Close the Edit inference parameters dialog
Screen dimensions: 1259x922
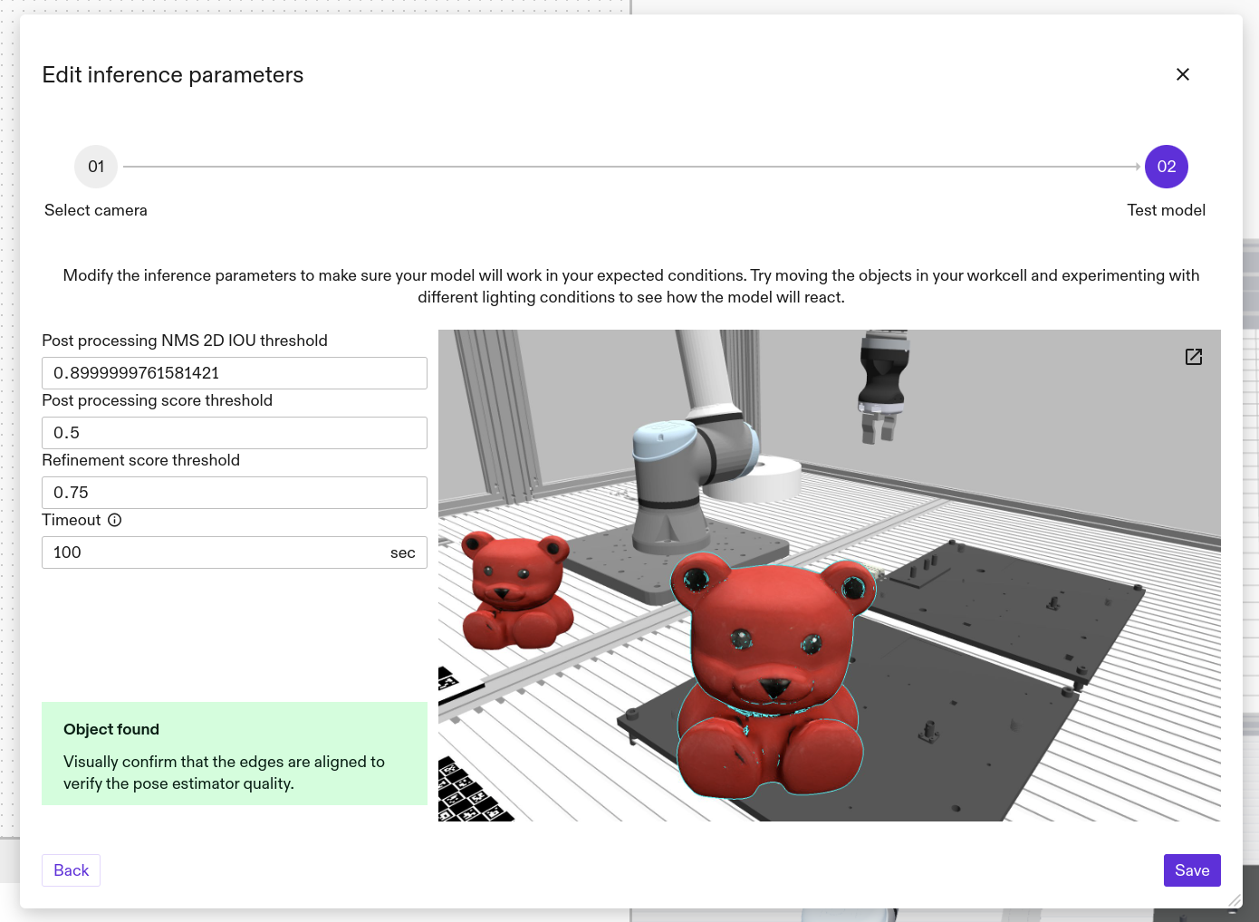pyautogui.click(x=1182, y=74)
